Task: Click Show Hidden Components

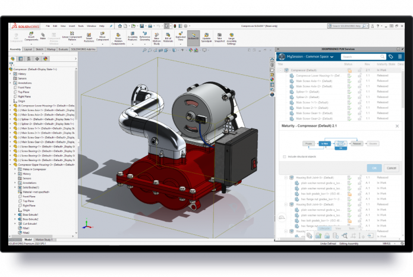Action: (x=118, y=39)
